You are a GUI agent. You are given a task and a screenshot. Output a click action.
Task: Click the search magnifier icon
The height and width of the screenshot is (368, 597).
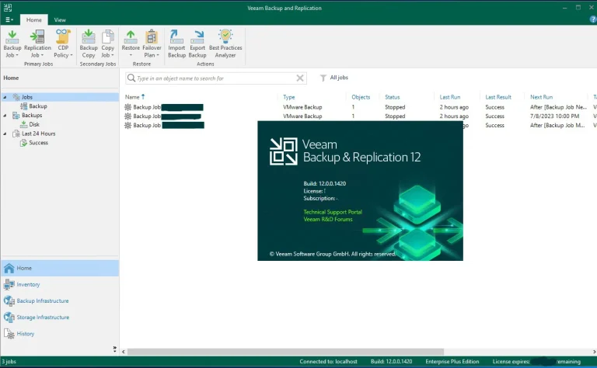click(131, 78)
